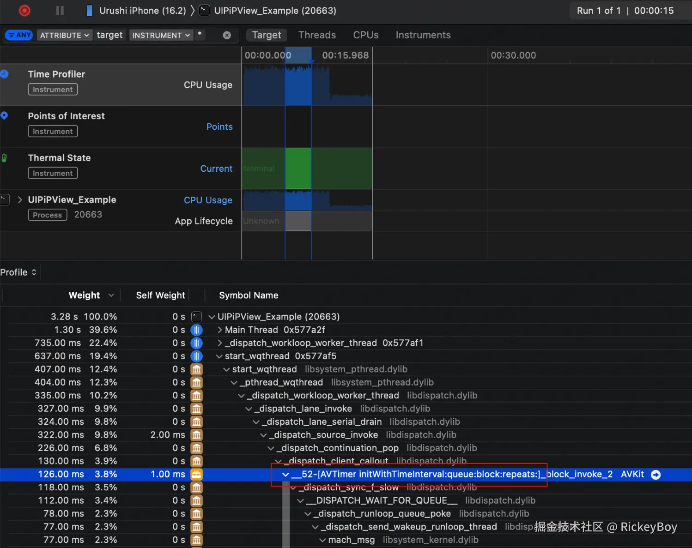Toggle the ANY filter pill

[18, 35]
